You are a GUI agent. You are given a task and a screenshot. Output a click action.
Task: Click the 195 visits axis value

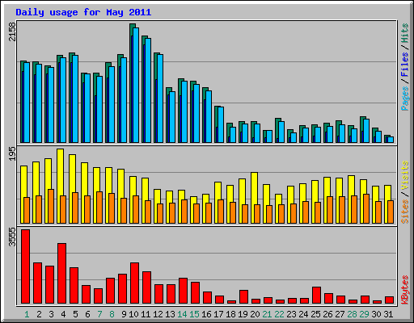(x=12, y=153)
